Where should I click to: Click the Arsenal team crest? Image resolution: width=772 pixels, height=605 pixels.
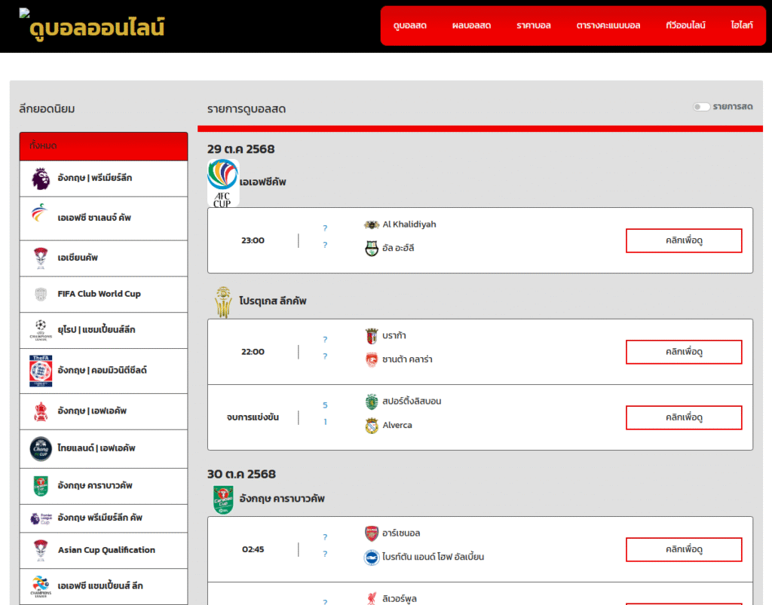[371, 533]
